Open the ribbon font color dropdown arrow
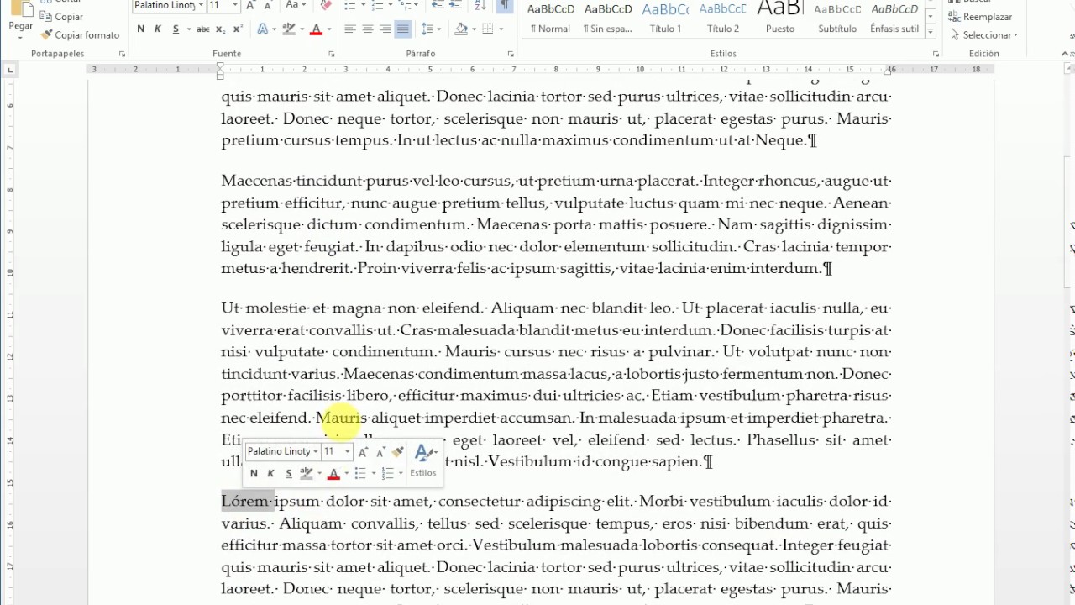 tap(328, 29)
